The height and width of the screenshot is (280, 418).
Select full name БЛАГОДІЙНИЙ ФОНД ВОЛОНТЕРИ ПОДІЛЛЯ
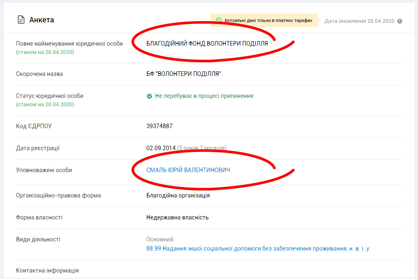(207, 44)
